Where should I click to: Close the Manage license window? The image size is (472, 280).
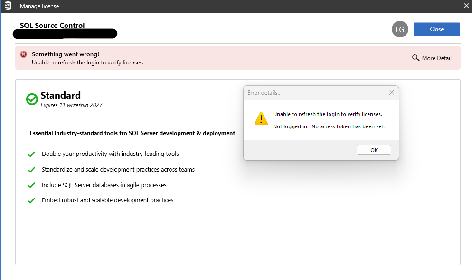(466, 6)
